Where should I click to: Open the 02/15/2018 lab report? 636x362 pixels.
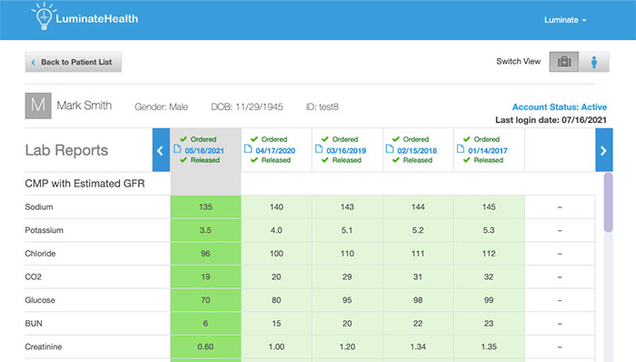(x=417, y=151)
